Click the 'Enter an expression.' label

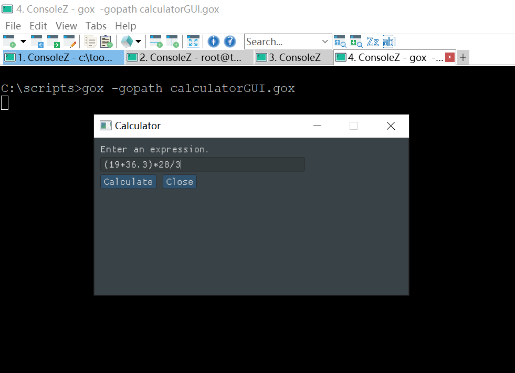[154, 150]
